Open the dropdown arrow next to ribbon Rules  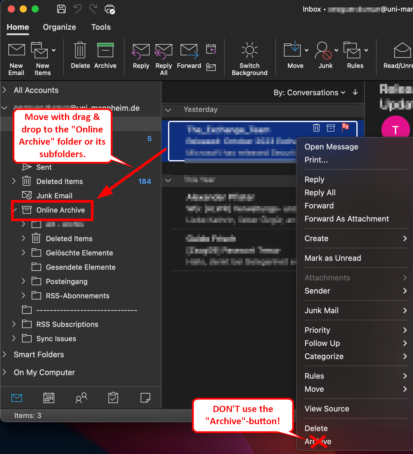[366, 50]
